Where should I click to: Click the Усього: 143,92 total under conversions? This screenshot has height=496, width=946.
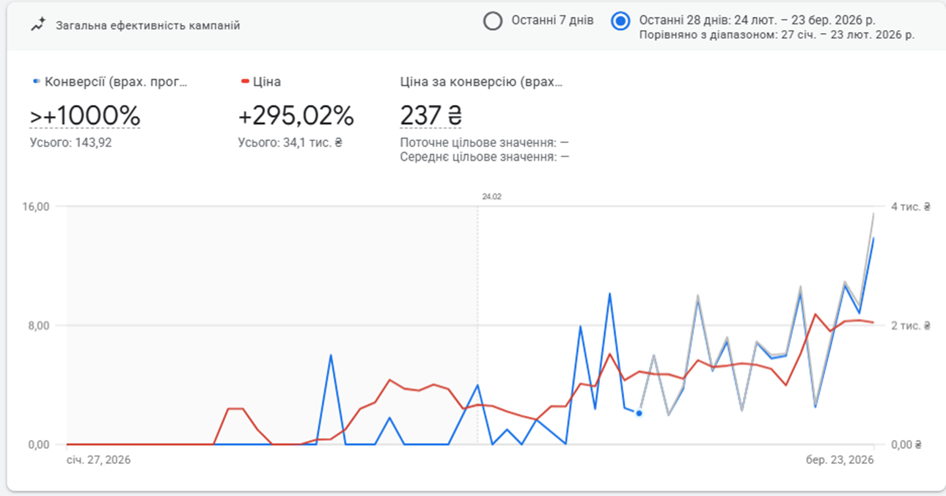click(70, 142)
